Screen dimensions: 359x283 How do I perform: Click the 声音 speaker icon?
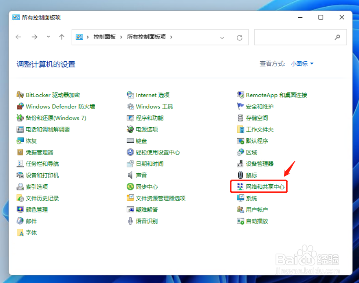pyautogui.click(x=130, y=175)
